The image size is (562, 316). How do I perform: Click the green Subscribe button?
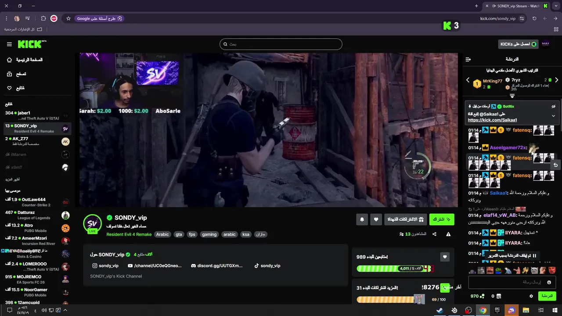pos(442,219)
